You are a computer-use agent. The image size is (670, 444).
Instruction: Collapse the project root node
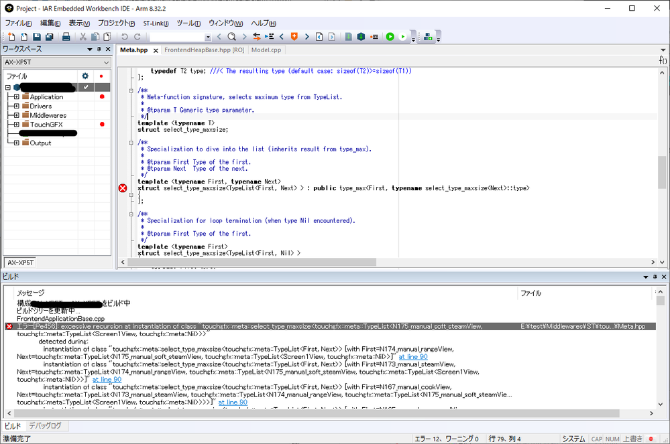click(x=7, y=88)
